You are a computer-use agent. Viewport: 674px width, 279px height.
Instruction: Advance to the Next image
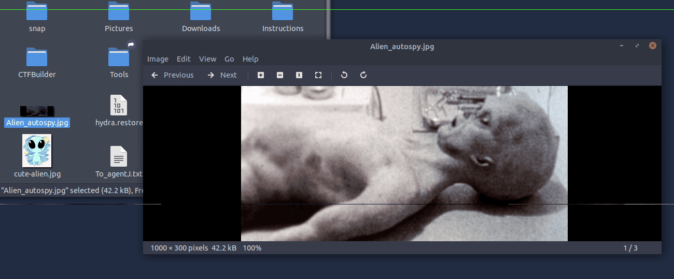pos(222,75)
